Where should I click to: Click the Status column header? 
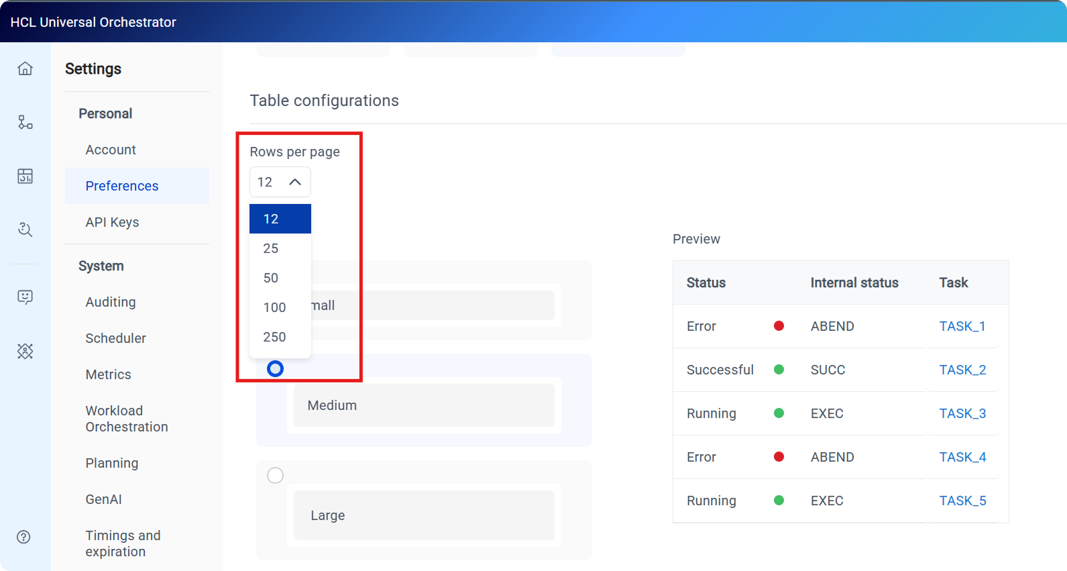click(x=706, y=282)
